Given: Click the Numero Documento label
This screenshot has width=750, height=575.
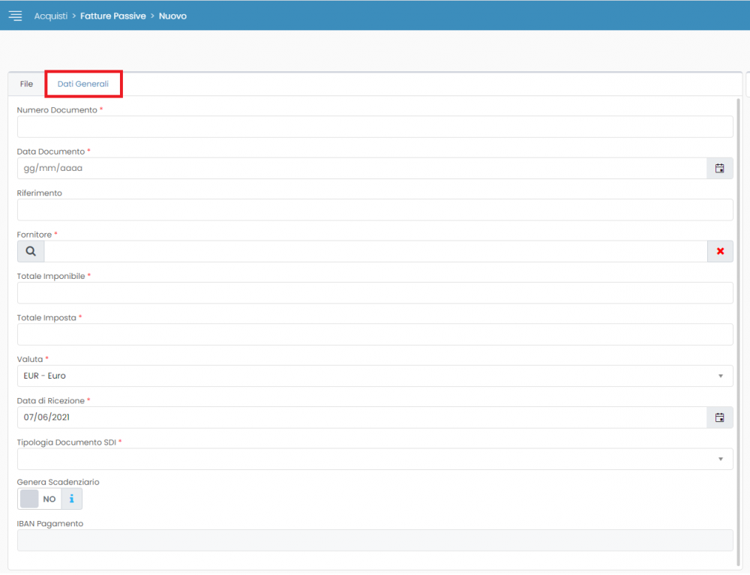Looking at the screenshot, I should pos(57,110).
